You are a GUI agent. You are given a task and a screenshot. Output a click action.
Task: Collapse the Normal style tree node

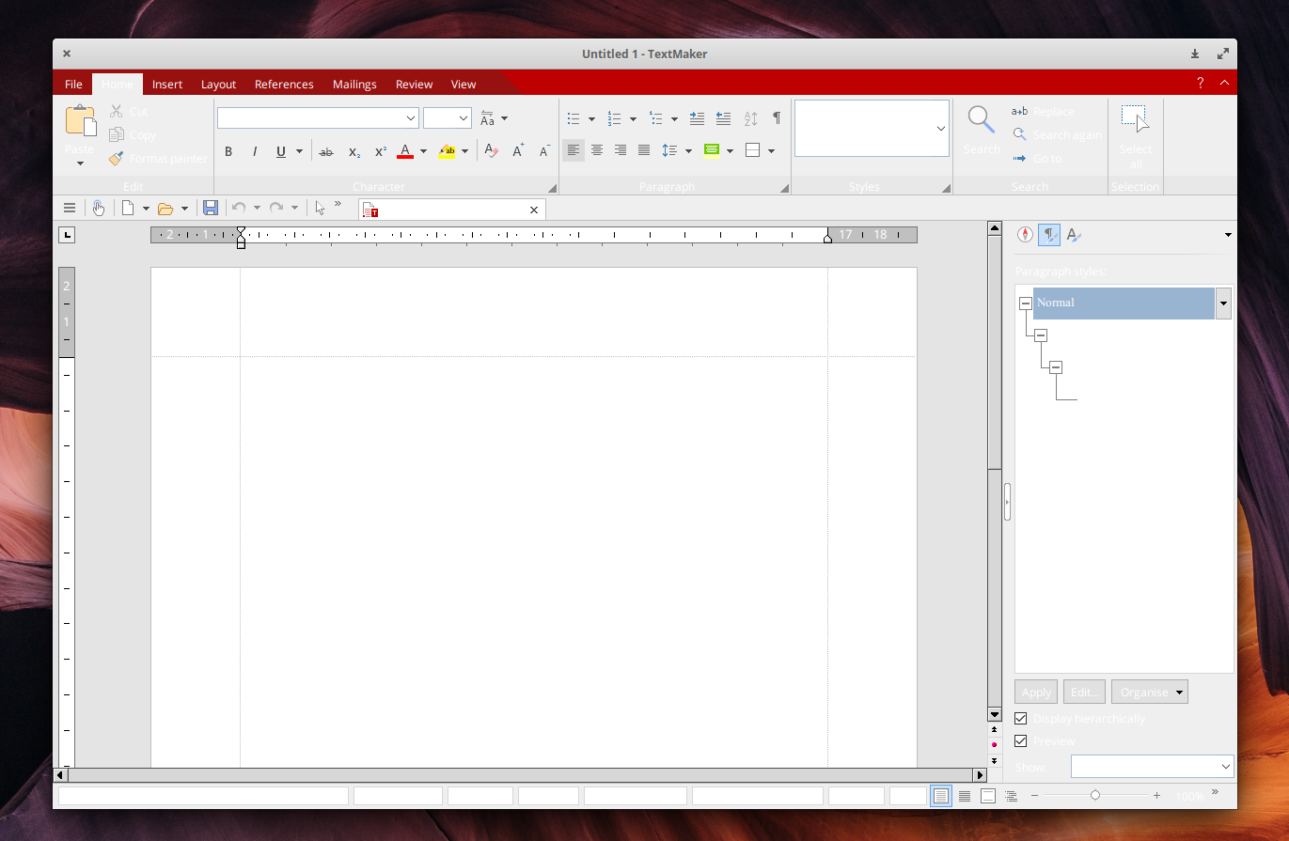[1026, 304]
